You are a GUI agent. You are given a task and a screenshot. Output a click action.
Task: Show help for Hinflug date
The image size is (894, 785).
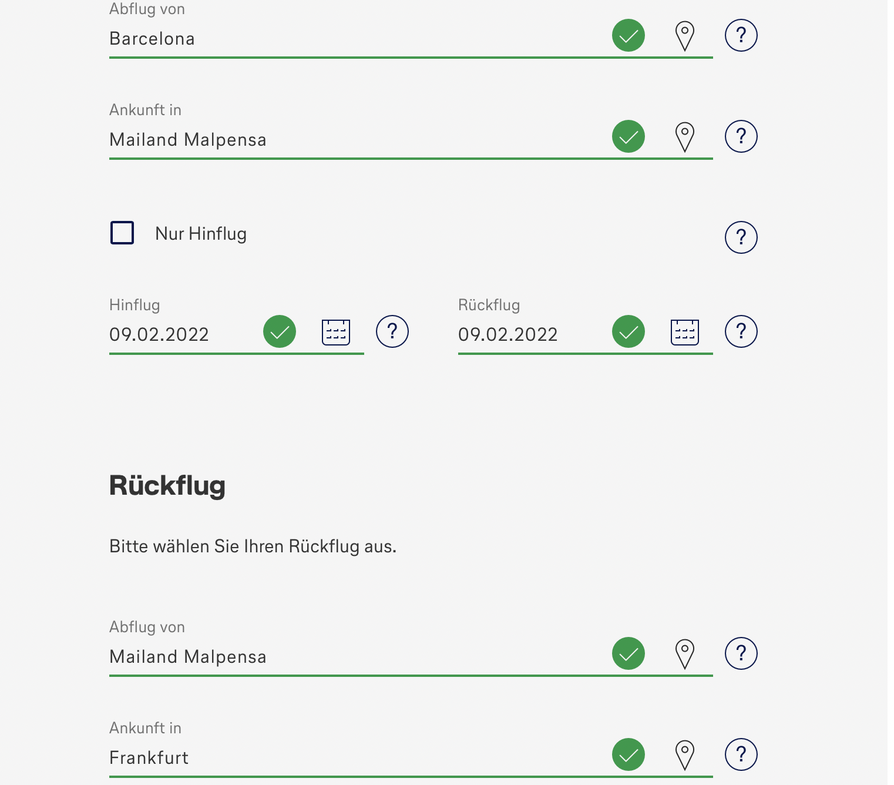(x=392, y=331)
